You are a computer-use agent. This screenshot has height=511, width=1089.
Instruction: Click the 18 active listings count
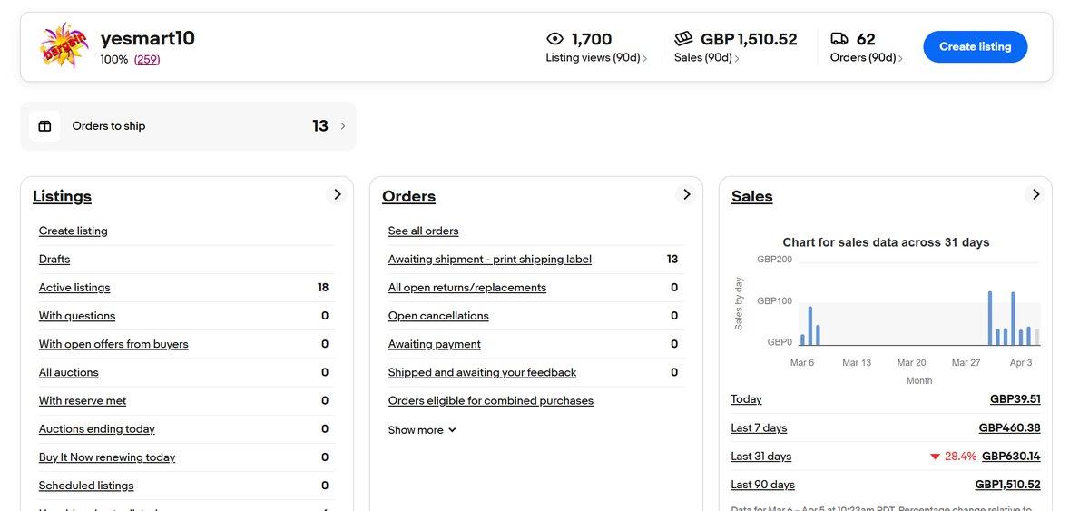pos(323,288)
